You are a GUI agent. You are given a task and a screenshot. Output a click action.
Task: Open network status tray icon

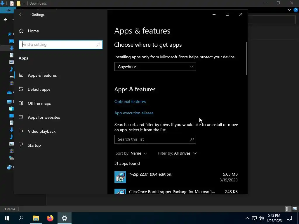pos(254,218)
